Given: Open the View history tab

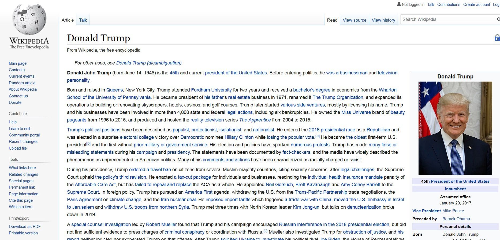Looking at the screenshot, I should (383, 20).
